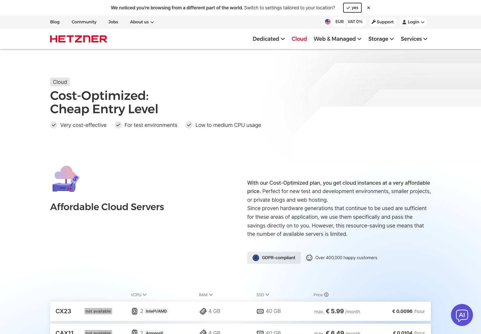The height and width of the screenshot is (334, 481).
Task: Select the CX23 server row name
Action: pyautogui.click(x=63, y=311)
